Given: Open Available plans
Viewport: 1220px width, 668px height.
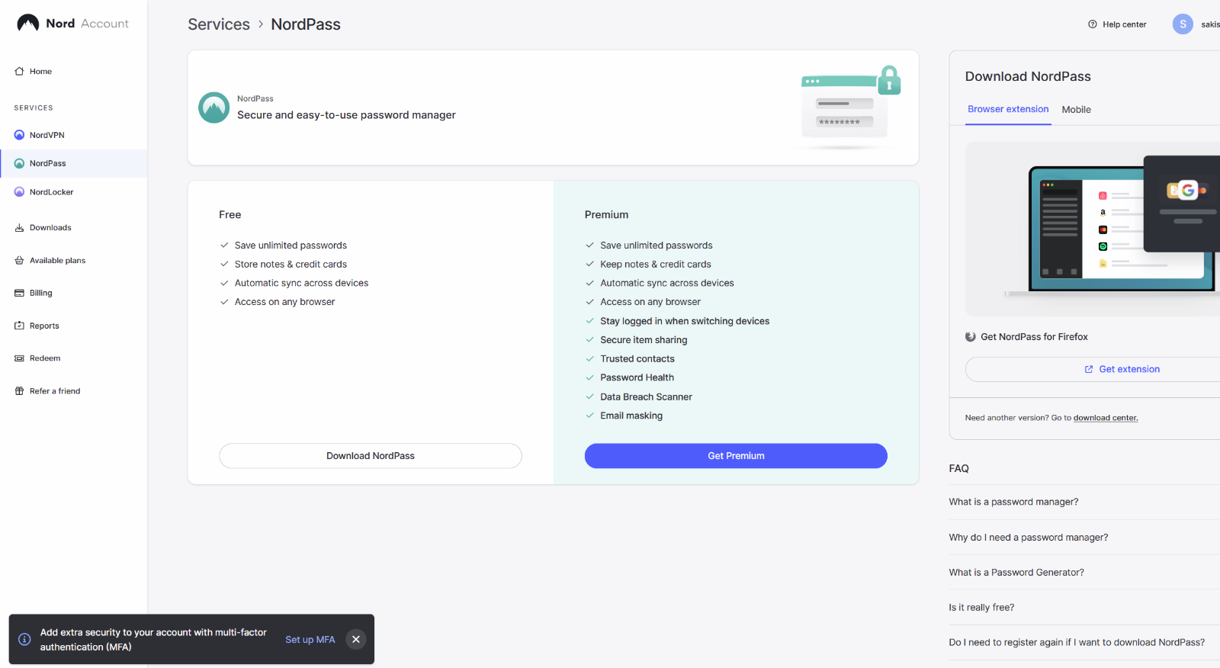Looking at the screenshot, I should [74, 261].
